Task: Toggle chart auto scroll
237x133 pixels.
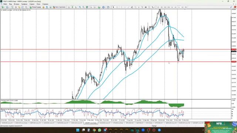Action: (x=91, y=7)
